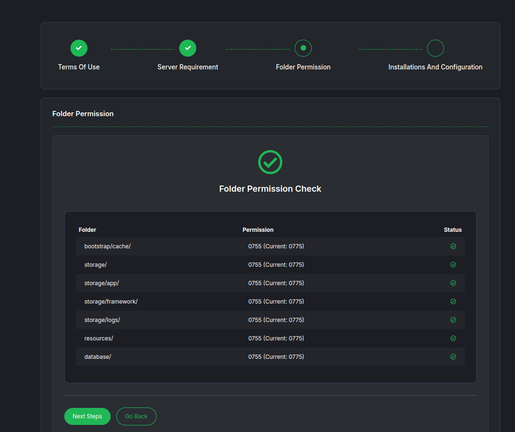The height and width of the screenshot is (432, 515).
Task: Open the Terms Of Use step label
Action: pos(79,67)
